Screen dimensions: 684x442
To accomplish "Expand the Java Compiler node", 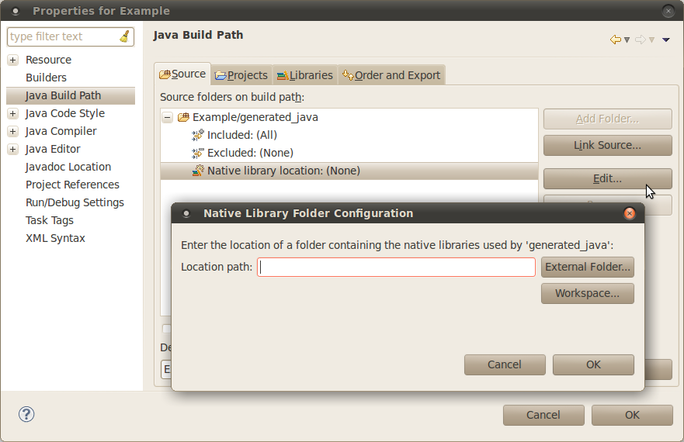I will [x=13, y=131].
